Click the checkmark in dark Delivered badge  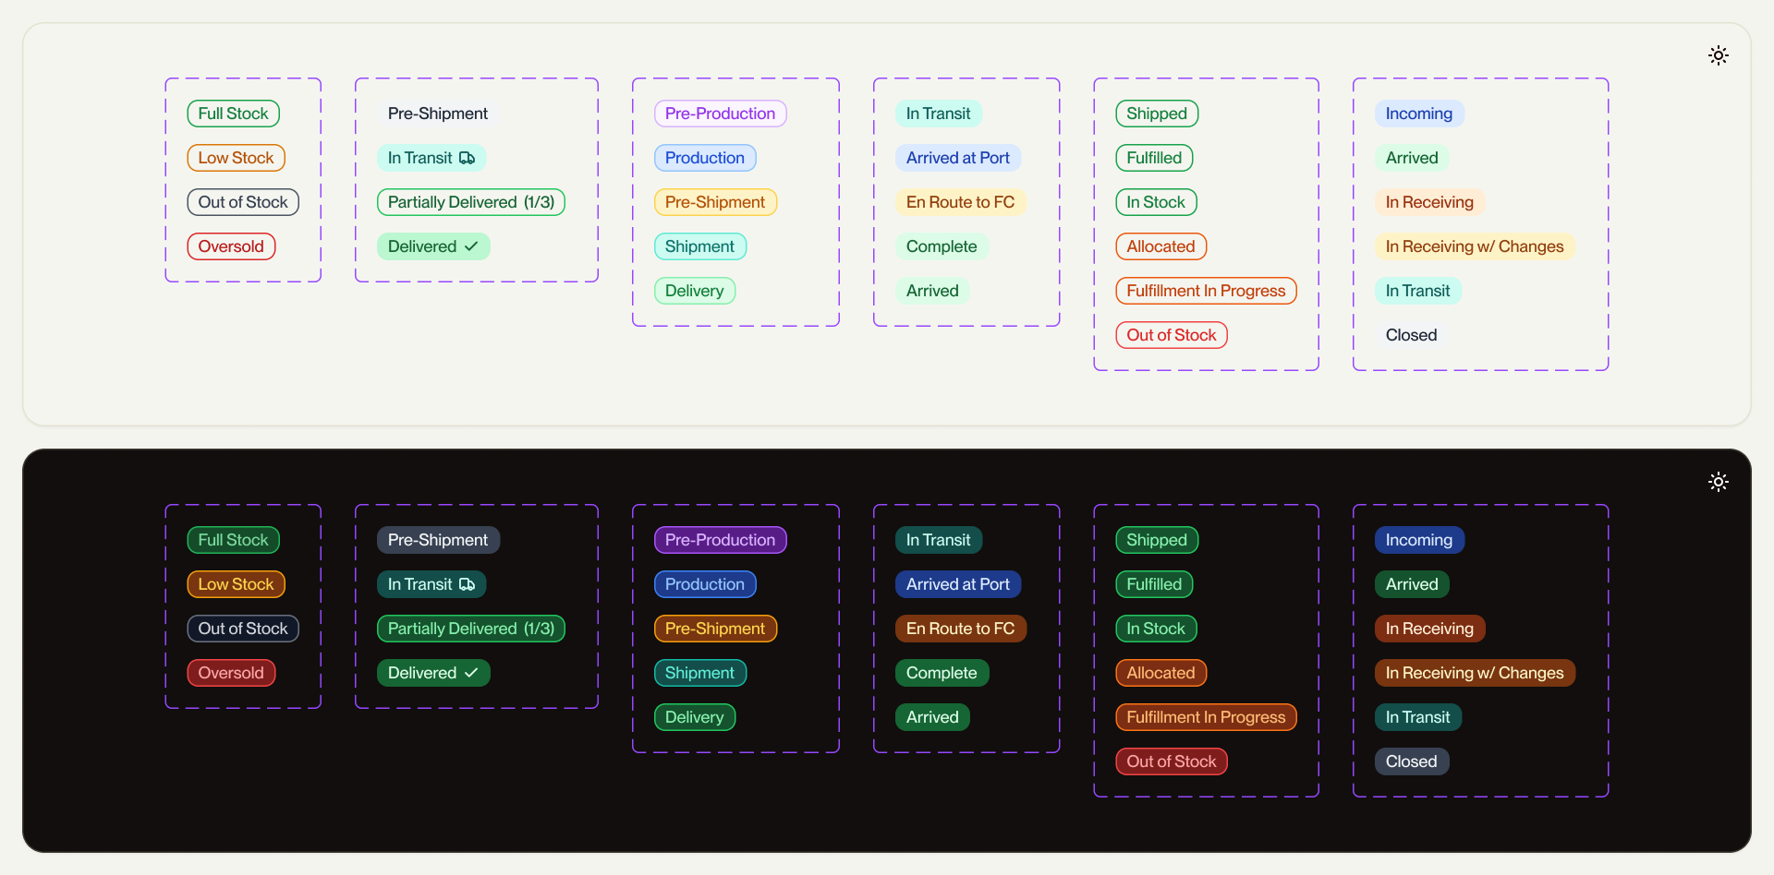click(x=471, y=673)
